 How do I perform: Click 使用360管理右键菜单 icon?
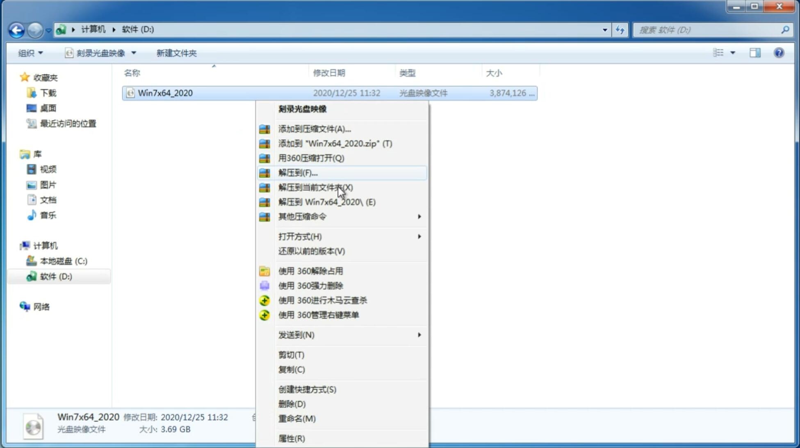pyautogui.click(x=264, y=315)
